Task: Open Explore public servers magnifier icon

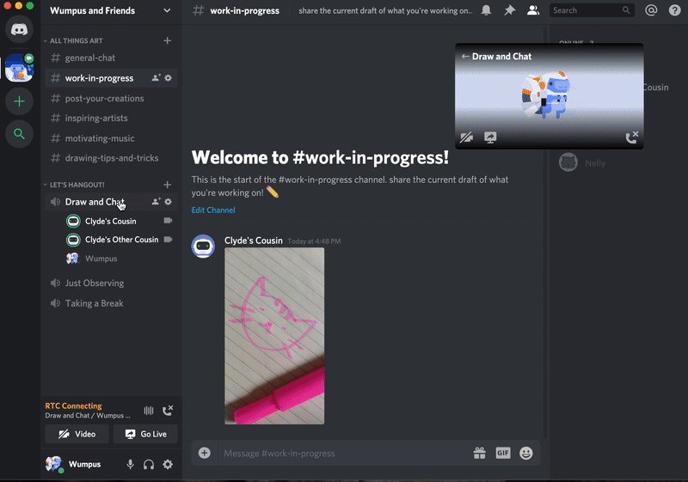Action: (19, 134)
